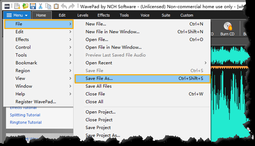Click the Burn CD toolbar button
The height and width of the screenshot is (146, 255).
pos(228,29)
